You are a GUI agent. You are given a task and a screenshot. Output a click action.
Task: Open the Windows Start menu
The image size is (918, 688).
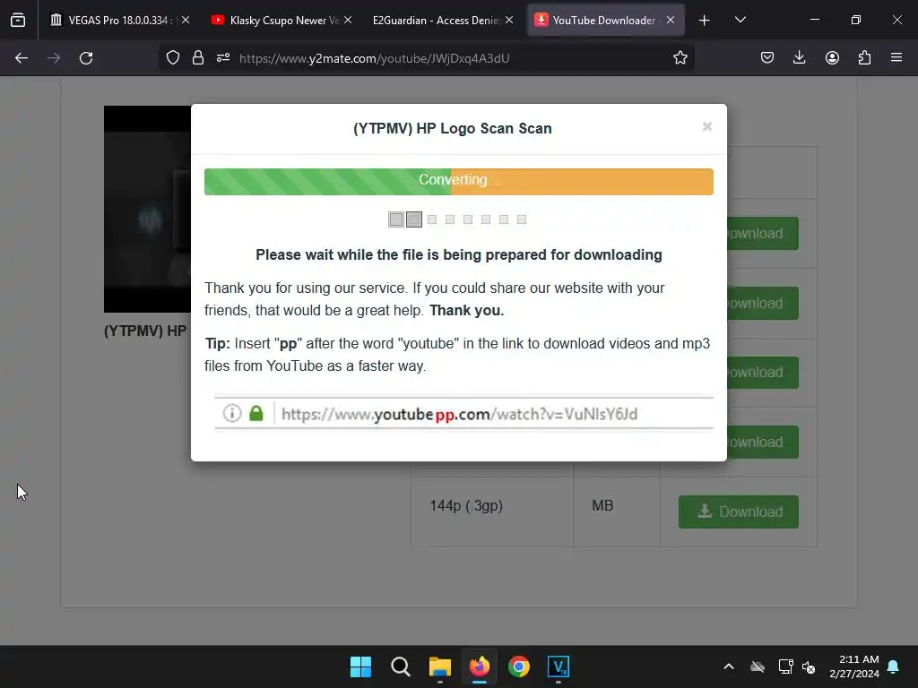[360, 666]
